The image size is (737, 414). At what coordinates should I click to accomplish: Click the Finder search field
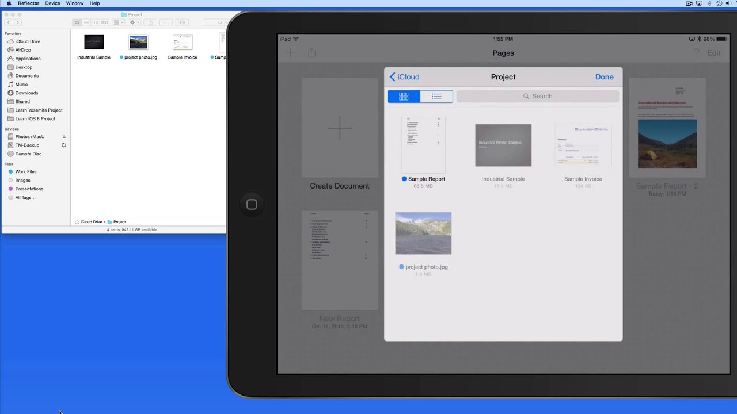[214, 22]
